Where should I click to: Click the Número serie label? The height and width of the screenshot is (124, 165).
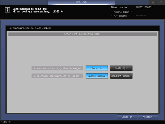pyautogui.click(x=119, y=7)
